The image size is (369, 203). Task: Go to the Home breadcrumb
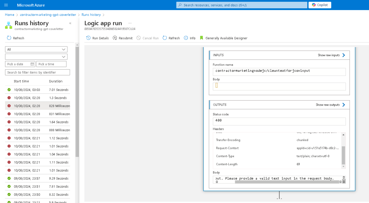coord(10,14)
